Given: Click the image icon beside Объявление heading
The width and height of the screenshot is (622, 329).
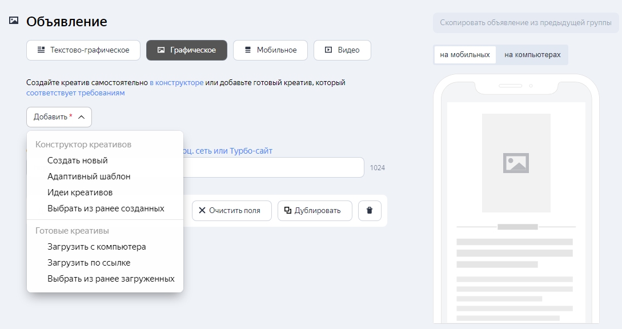Looking at the screenshot, I should pyautogui.click(x=14, y=21).
